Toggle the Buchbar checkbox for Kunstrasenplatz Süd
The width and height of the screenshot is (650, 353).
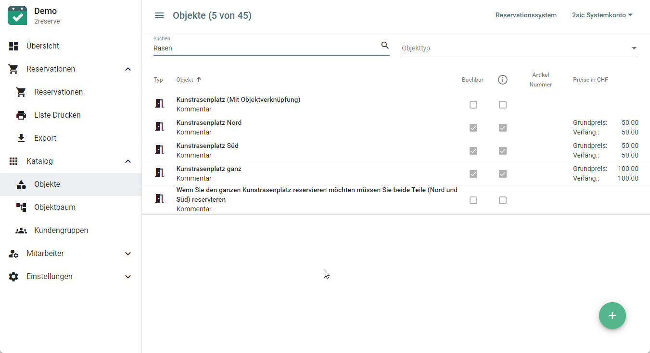pyautogui.click(x=473, y=151)
